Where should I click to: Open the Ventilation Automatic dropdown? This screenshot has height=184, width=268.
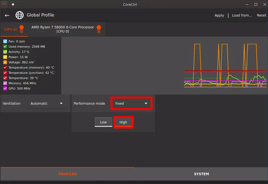[x=47, y=103]
